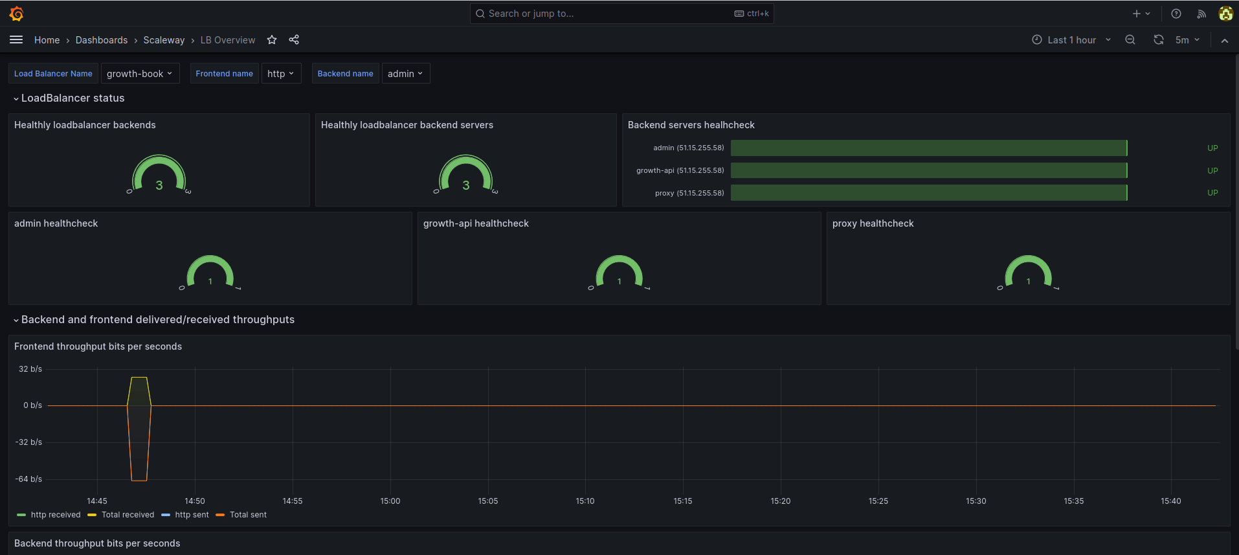This screenshot has height=555, width=1239.
Task: Collapse the LoadBalancer status row
Action: (x=73, y=98)
